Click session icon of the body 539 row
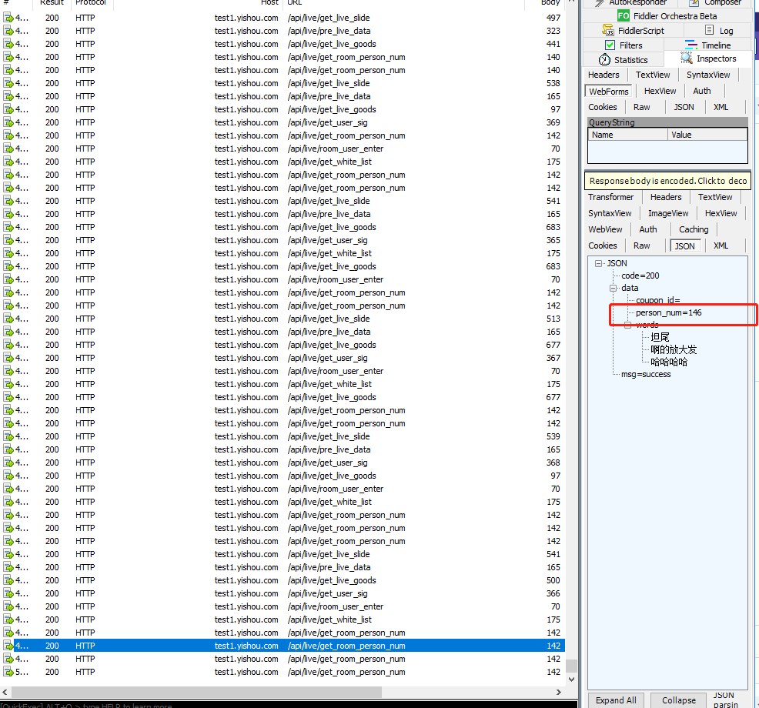Viewport: 759px width, 708px height. pyautogui.click(x=8, y=436)
